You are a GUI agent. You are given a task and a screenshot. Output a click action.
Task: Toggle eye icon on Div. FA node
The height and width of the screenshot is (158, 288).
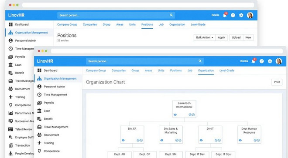click(123, 140)
